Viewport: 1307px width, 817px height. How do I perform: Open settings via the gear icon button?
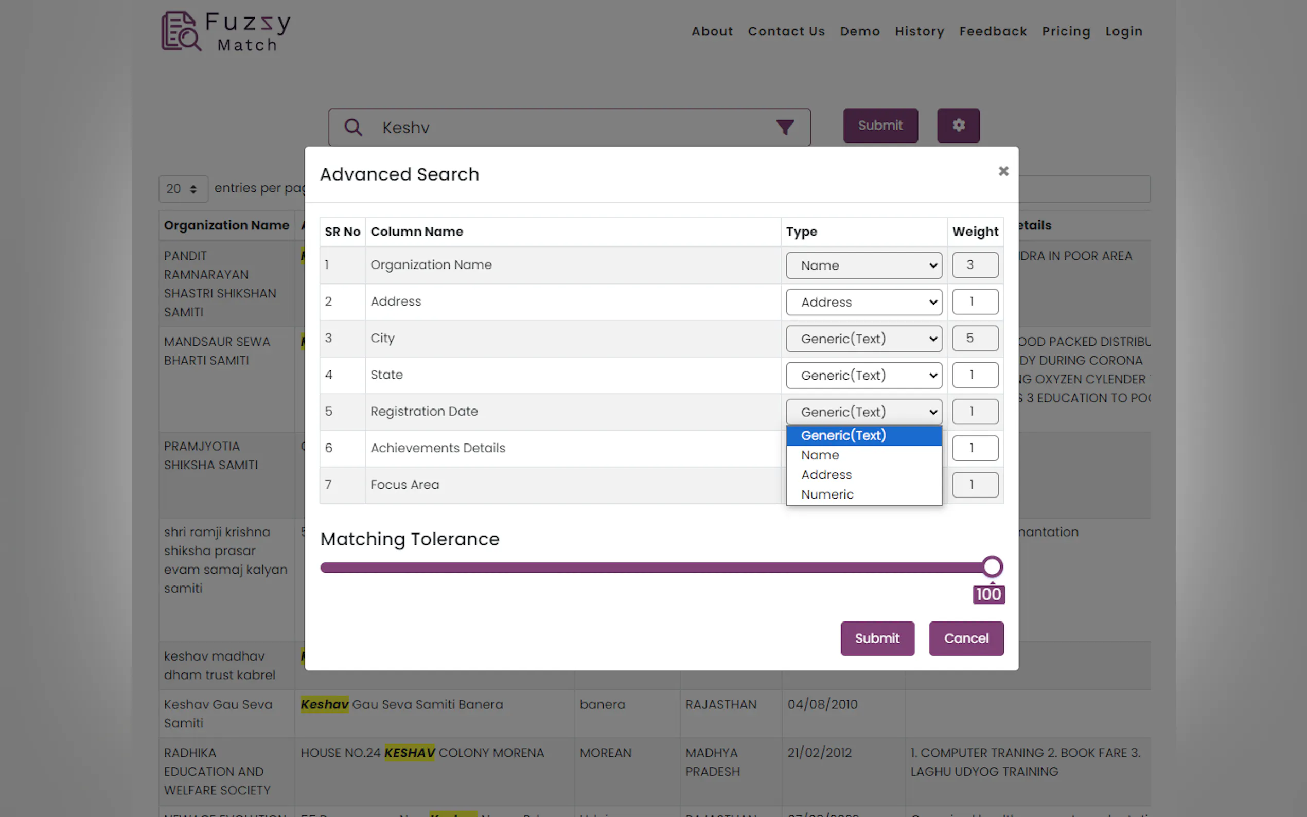pyautogui.click(x=958, y=126)
